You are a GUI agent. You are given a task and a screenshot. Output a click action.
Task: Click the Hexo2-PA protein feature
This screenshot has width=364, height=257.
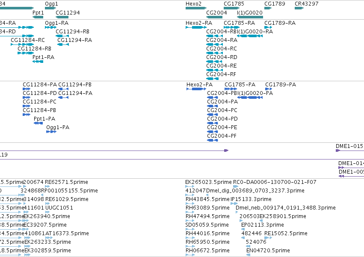196,89
